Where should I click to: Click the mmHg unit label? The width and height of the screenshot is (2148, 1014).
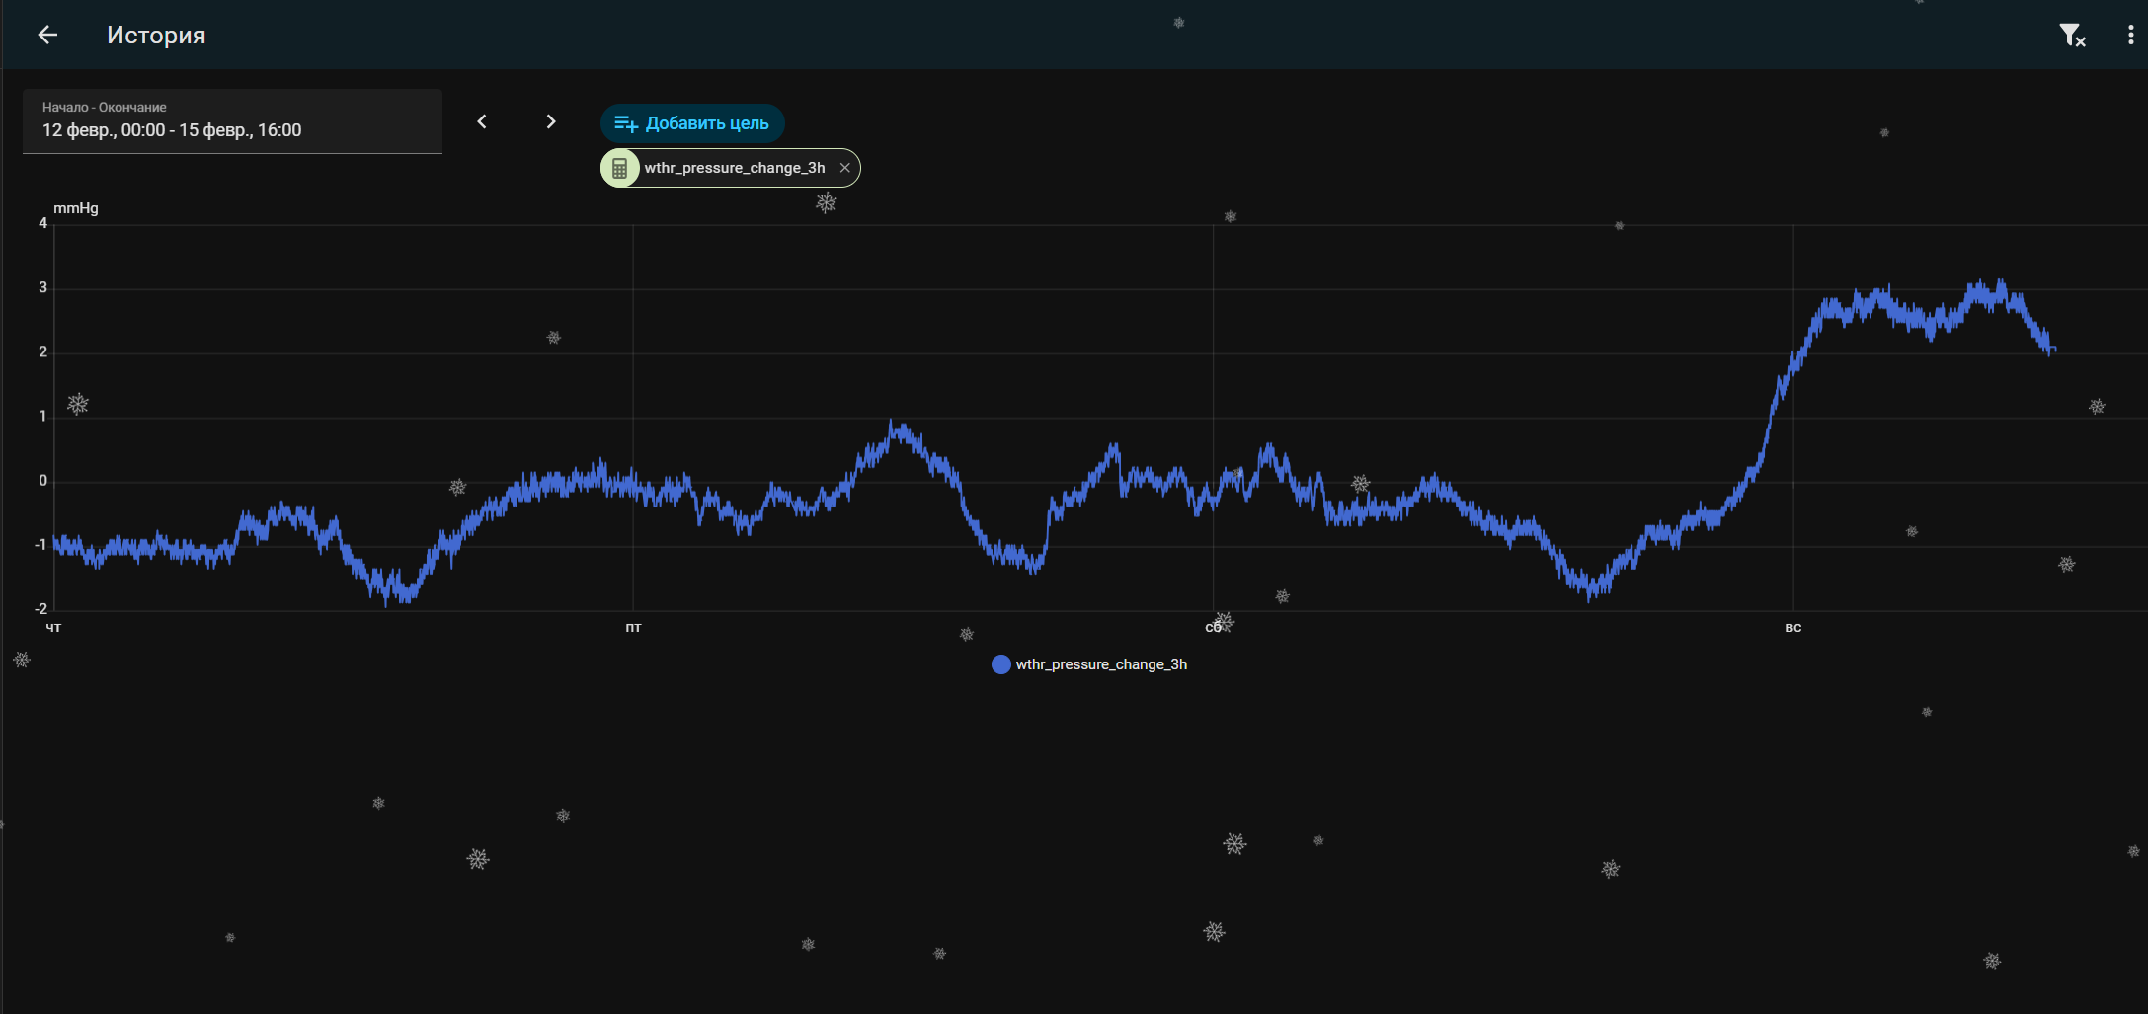click(x=75, y=208)
